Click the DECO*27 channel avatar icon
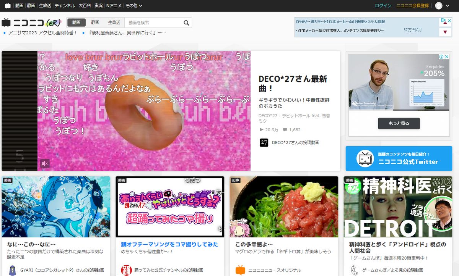The width and height of the screenshot is (459, 276). tap(264, 142)
